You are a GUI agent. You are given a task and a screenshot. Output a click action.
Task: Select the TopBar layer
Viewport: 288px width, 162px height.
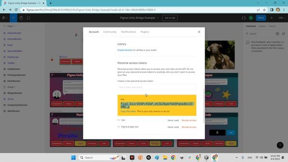tap(11, 63)
